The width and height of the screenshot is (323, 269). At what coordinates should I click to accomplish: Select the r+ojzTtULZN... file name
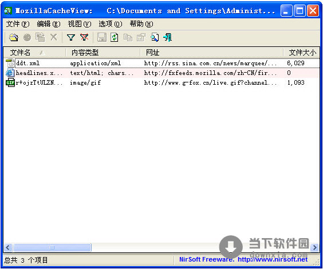click(x=39, y=83)
